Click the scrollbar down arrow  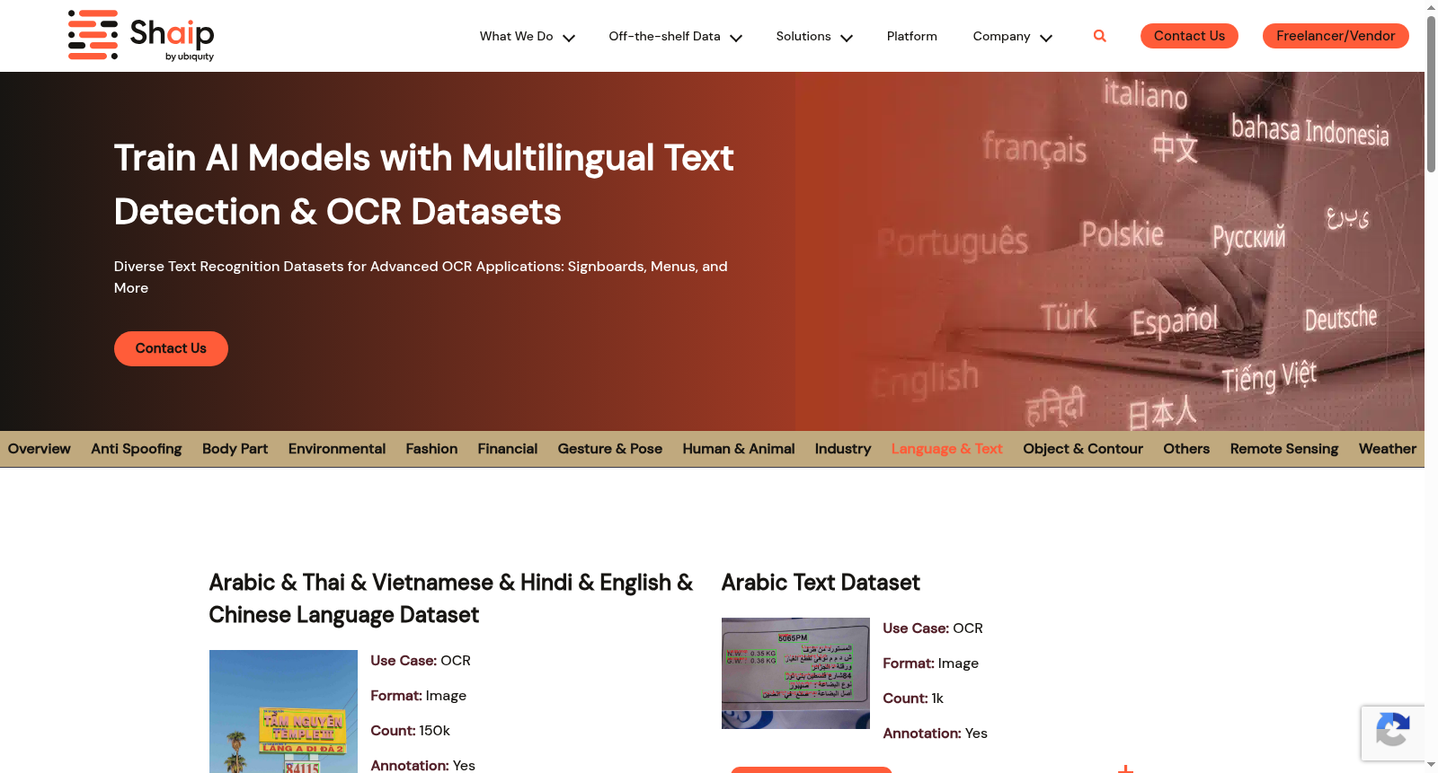tap(1431, 765)
